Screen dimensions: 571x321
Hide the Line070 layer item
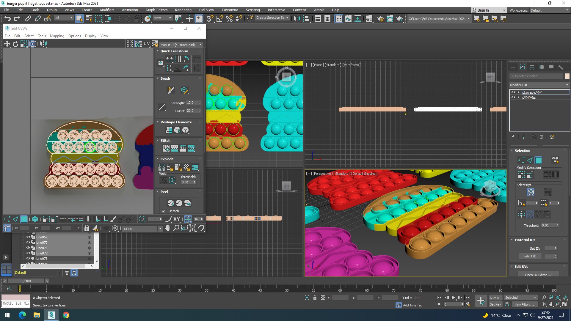click(x=28, y=243)
